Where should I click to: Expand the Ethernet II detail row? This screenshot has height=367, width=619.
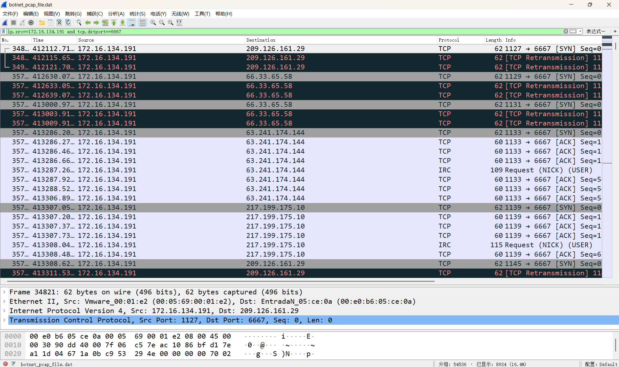4,301
